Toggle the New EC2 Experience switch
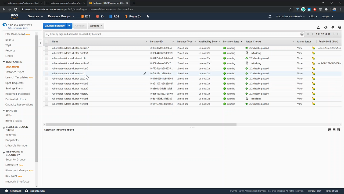Viewport: 344px width, 194px height. [5, 25]
